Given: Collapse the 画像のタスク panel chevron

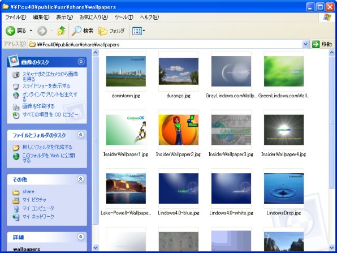Looking at the screenshot, I should click(x=81, y=62).
